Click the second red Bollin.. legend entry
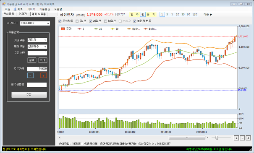This screenshot has width=254, height=153. 150,29
